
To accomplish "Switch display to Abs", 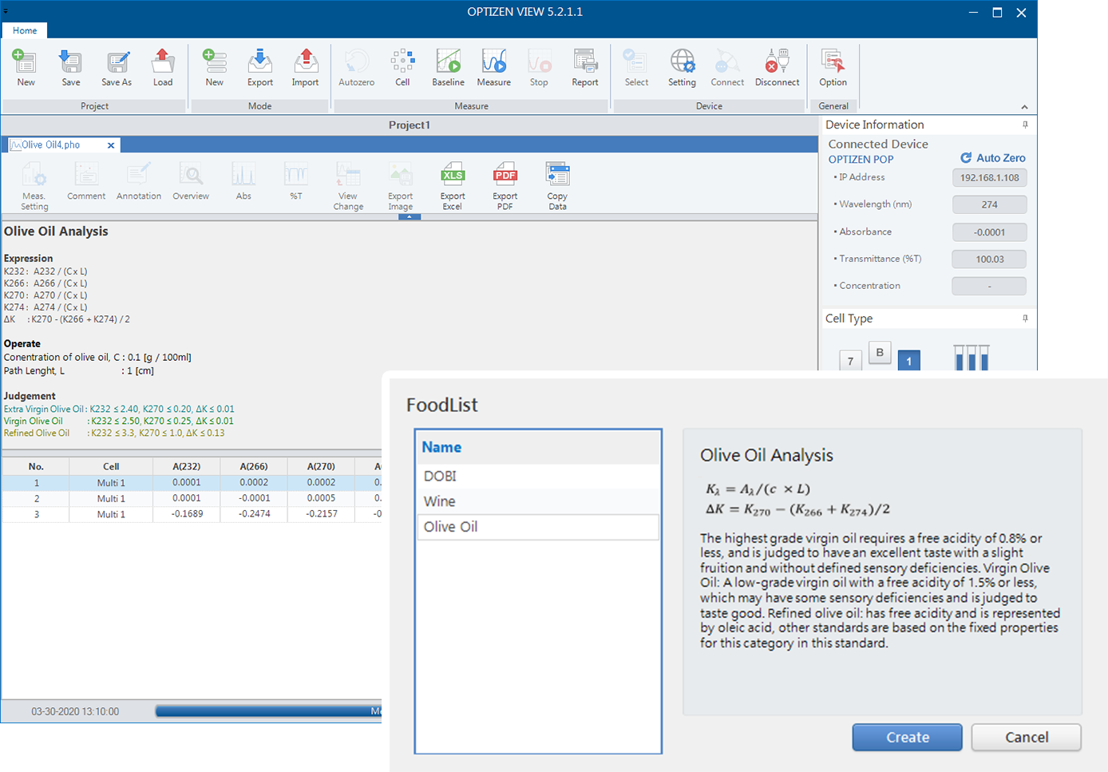I will tap(243, 182).
